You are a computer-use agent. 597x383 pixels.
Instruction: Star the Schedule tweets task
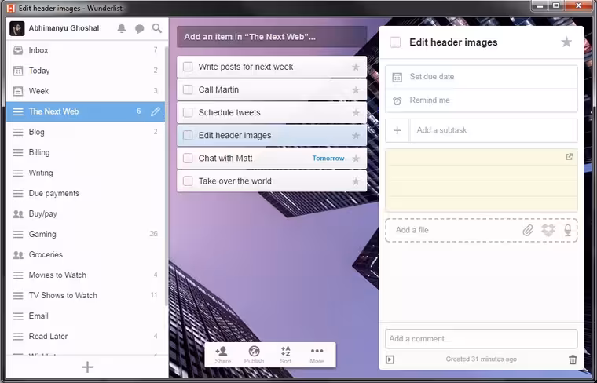tap(356, 113)
